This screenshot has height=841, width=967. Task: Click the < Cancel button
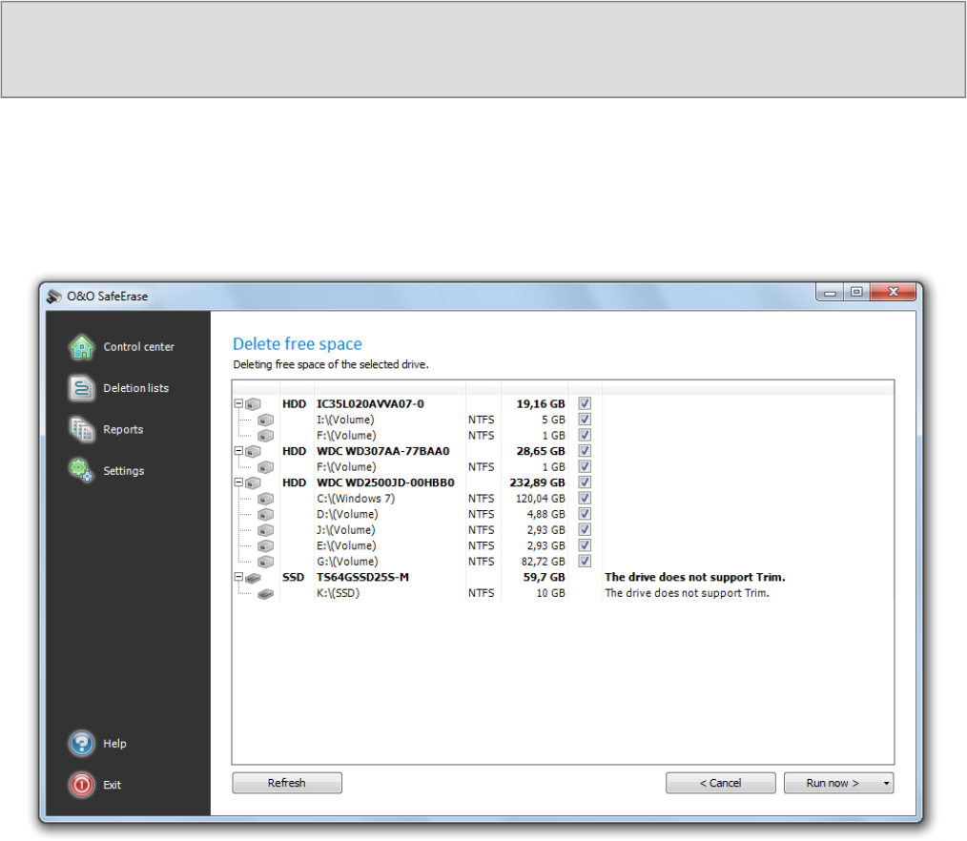click(720, 783)
